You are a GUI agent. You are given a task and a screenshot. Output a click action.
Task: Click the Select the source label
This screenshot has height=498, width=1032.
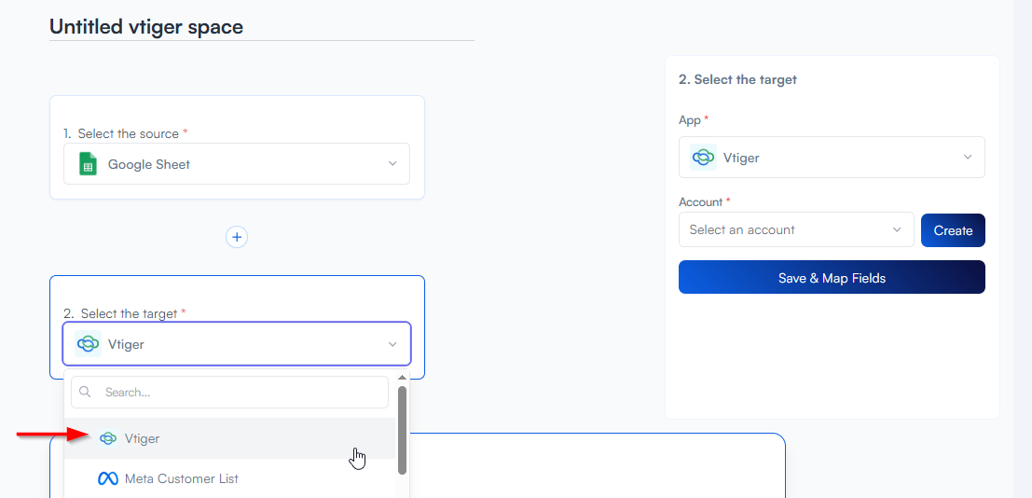[128, 133]
